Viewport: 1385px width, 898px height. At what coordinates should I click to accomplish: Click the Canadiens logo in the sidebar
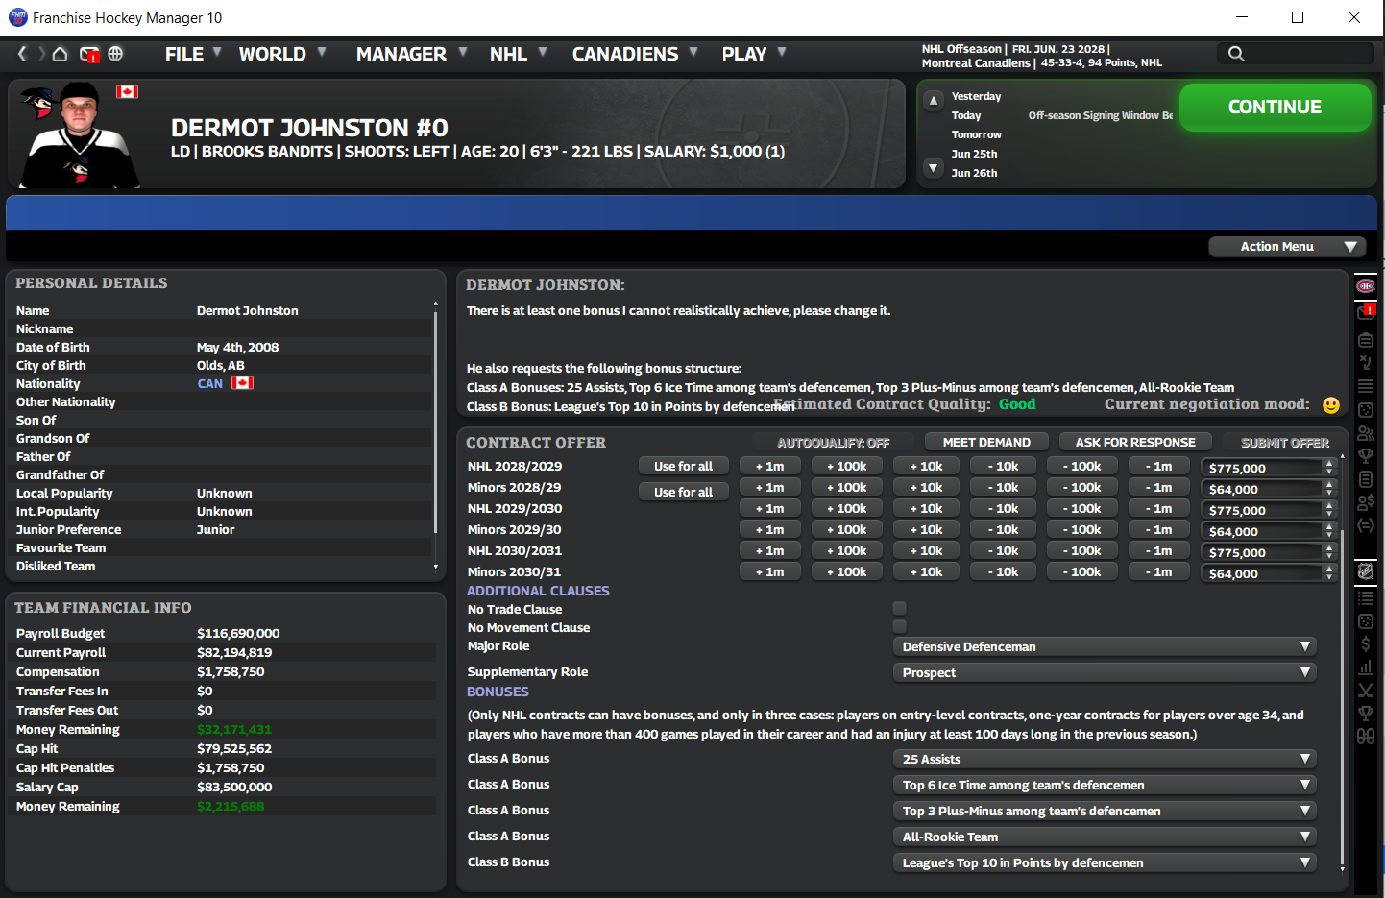tap(1365, 286)
